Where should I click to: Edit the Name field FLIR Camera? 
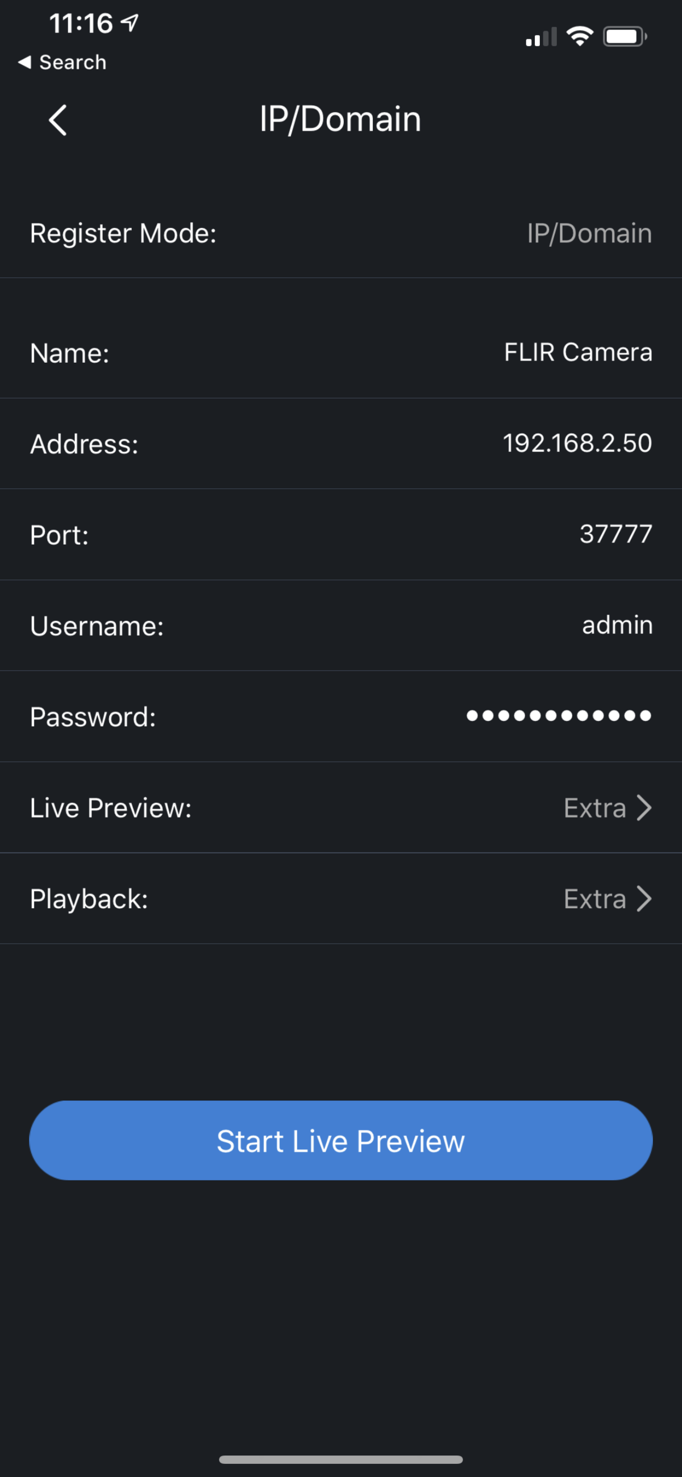(577, 352)
